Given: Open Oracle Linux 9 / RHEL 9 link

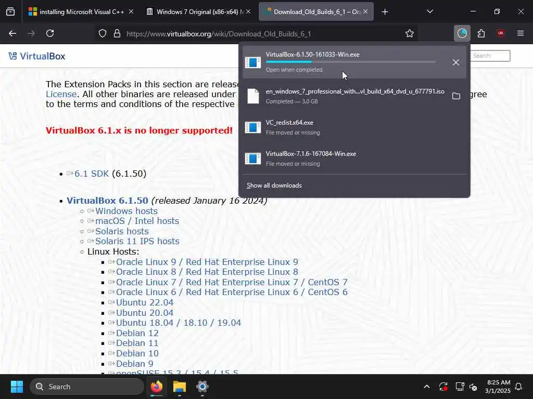Looking at the screenshot, I should [207, 262].
